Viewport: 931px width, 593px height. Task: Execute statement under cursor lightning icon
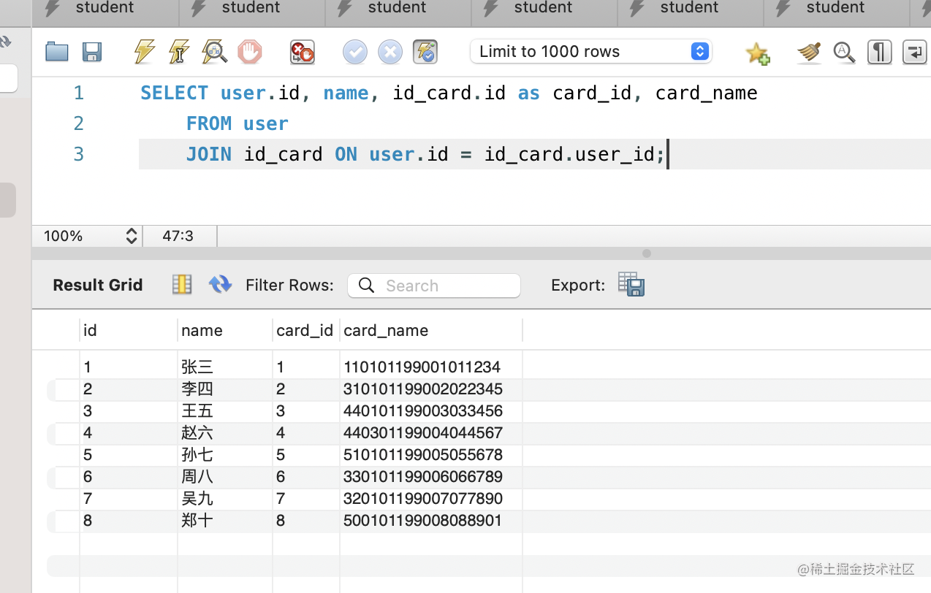click(x=179, y=52)
